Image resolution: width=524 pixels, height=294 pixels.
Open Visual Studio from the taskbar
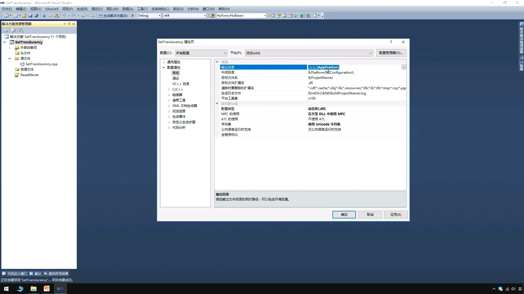[x=60, y=289]
